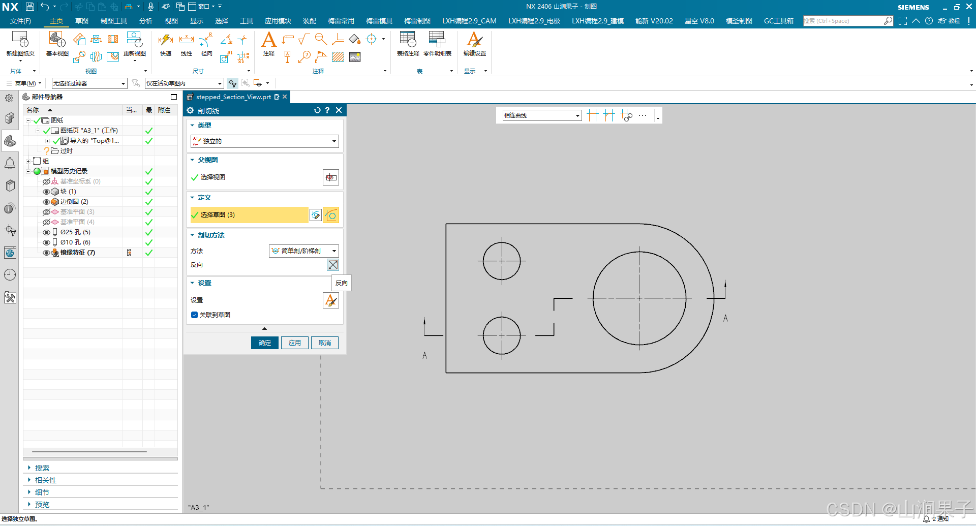Toggle visibility of 基准平面 (3)
This screenshot has height=526, width=976.
pos(46,212)
